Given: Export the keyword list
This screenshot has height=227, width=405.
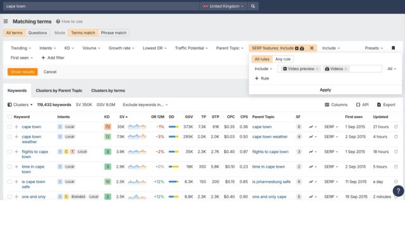Looking at the screenshot, I should (x=386, y=105).
